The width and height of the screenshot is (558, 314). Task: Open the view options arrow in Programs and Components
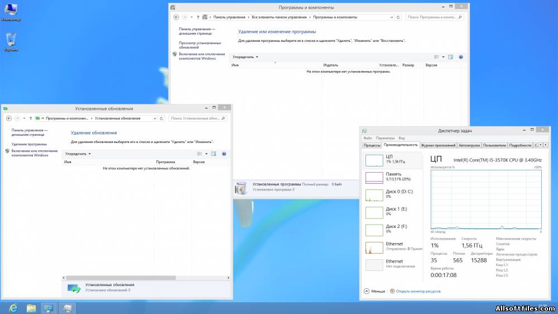click(443, 57)
